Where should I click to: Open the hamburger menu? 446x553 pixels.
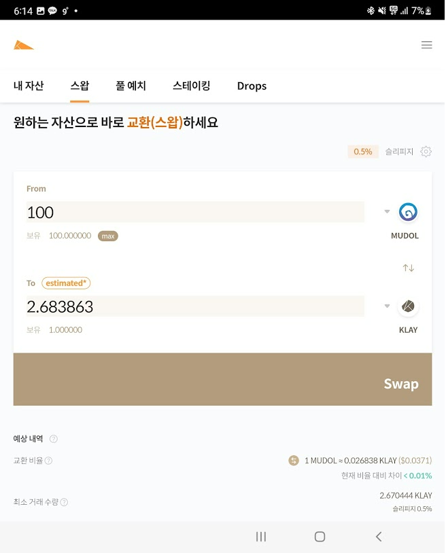coord(427,45)
